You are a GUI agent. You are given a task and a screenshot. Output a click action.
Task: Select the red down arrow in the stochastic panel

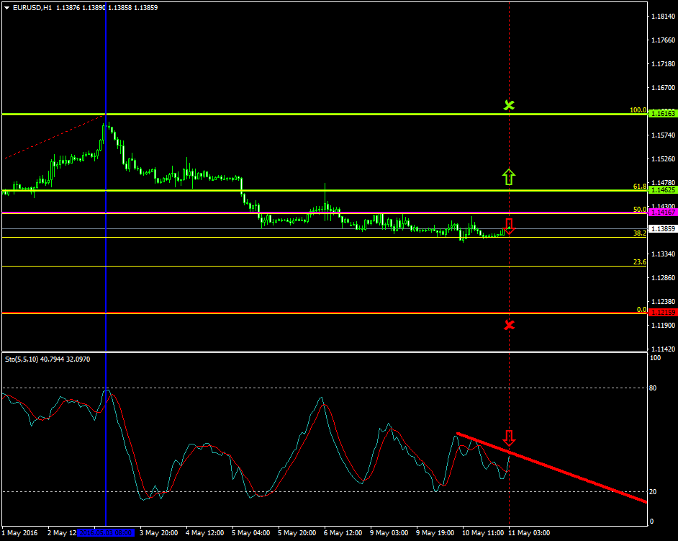[x=510, y=437]
